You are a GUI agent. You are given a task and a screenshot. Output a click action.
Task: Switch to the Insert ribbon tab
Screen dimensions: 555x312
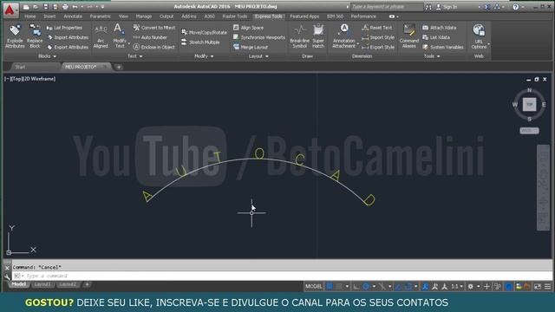pos(49,16)
